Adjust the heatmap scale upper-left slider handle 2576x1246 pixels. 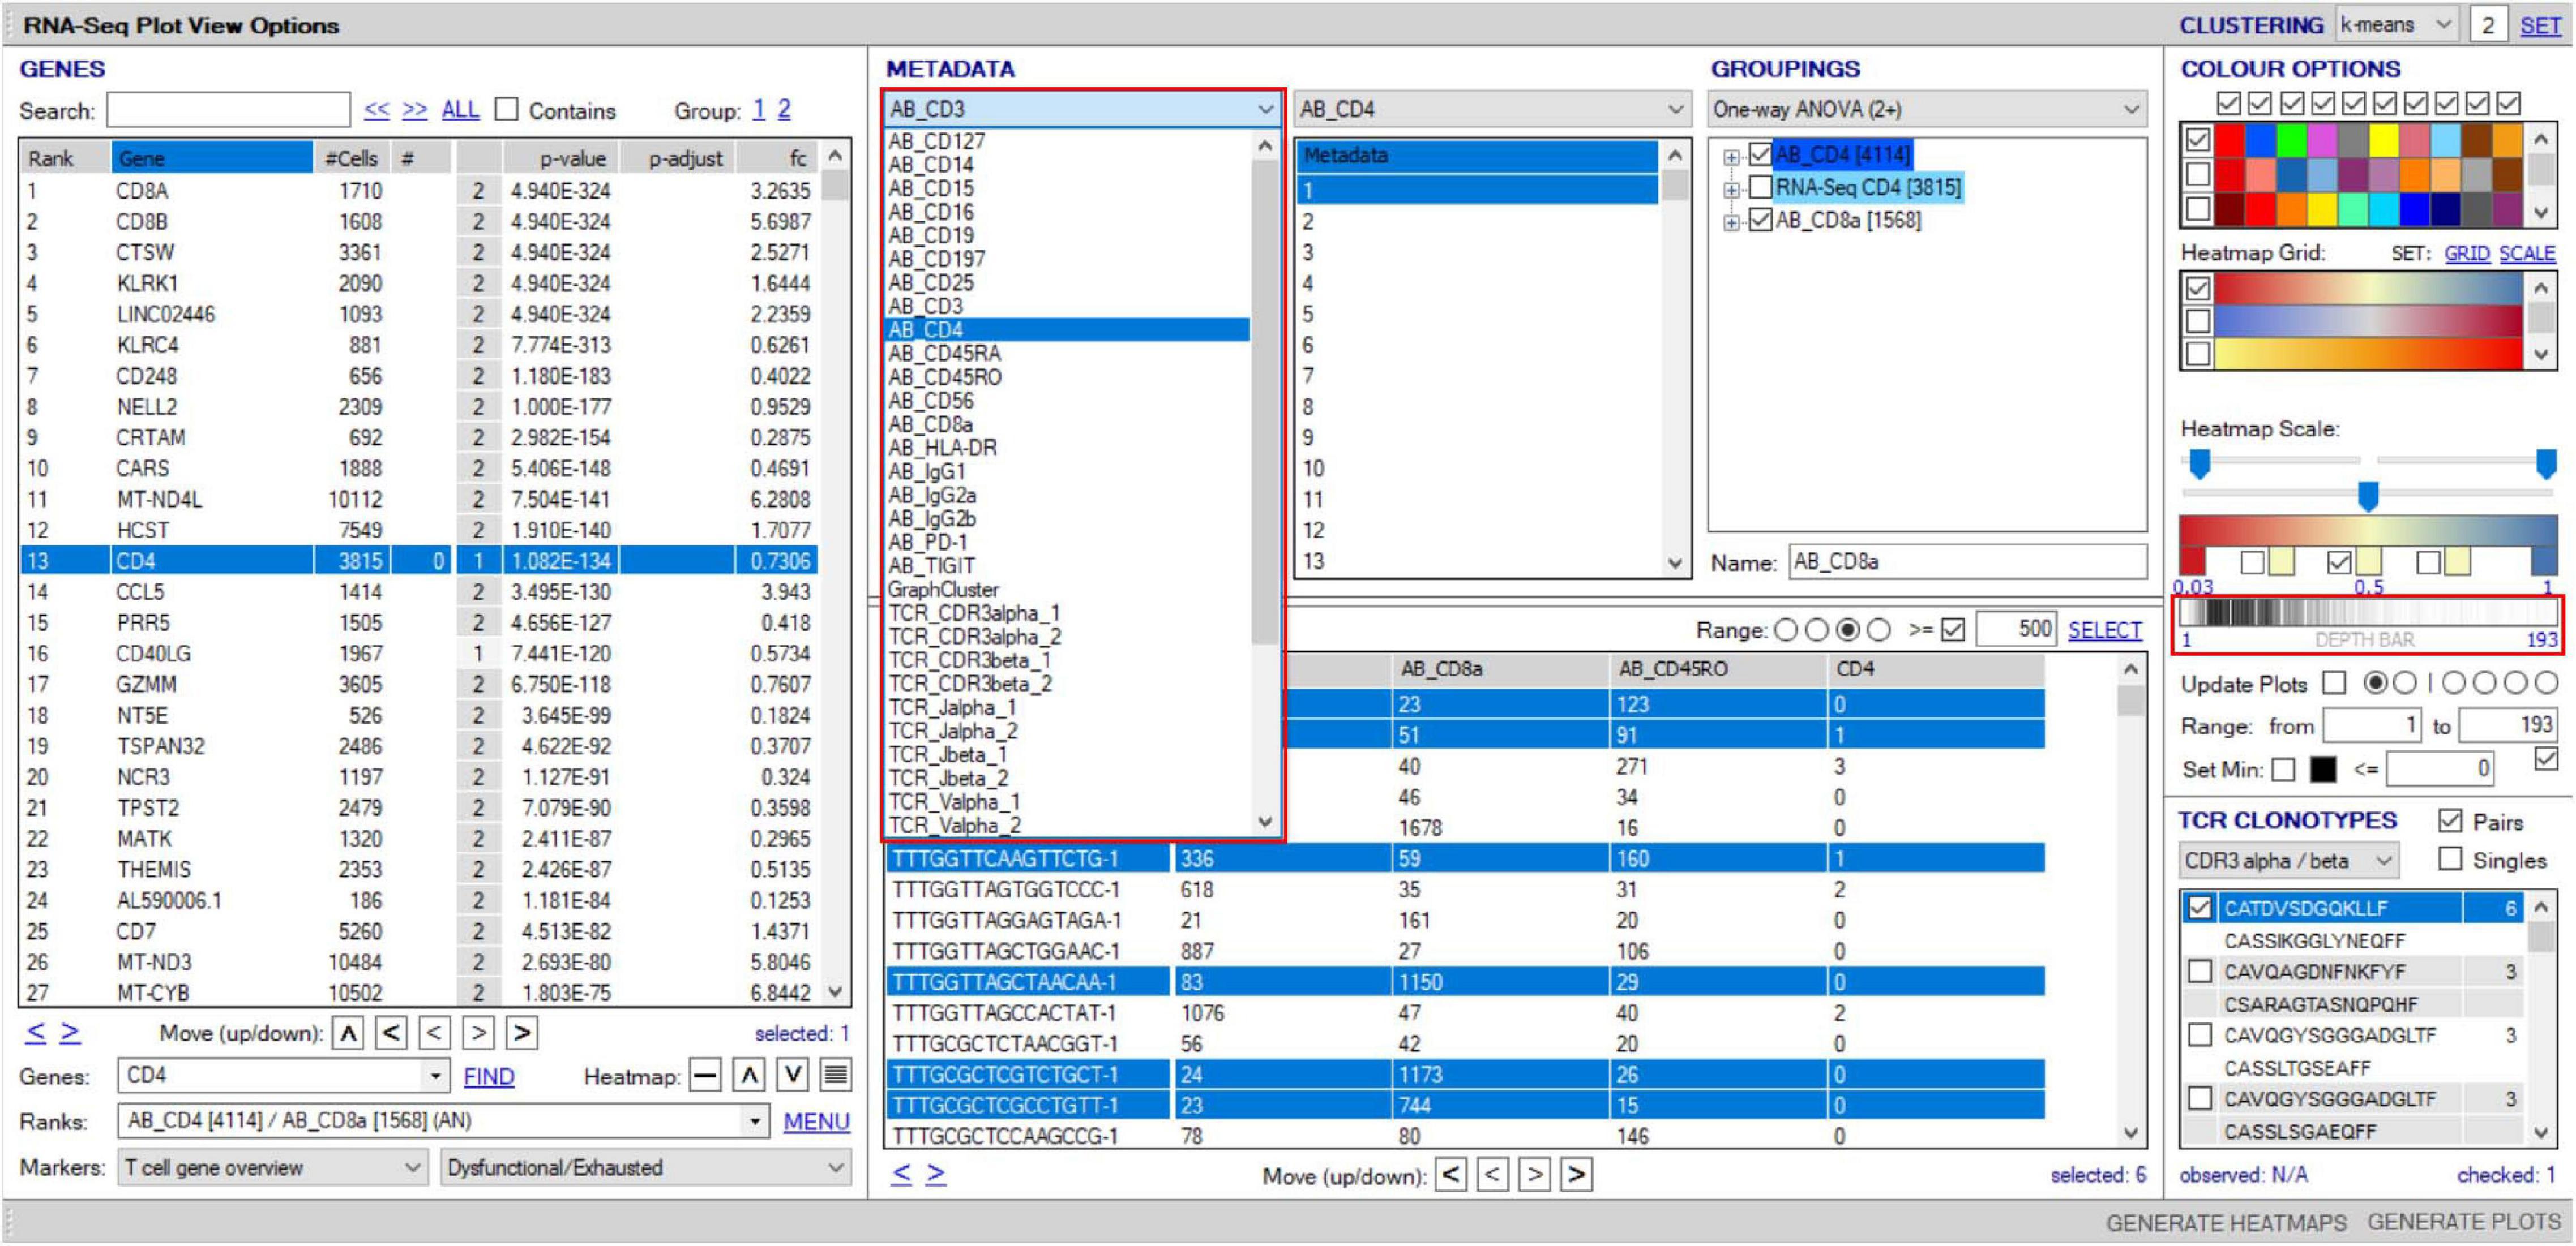2199,463
